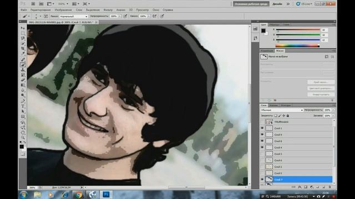Image resolution: width=355 pixels, height=199 pixels.
Task: Hide the Слой 1 layer
Action: [x=262, y=128]
